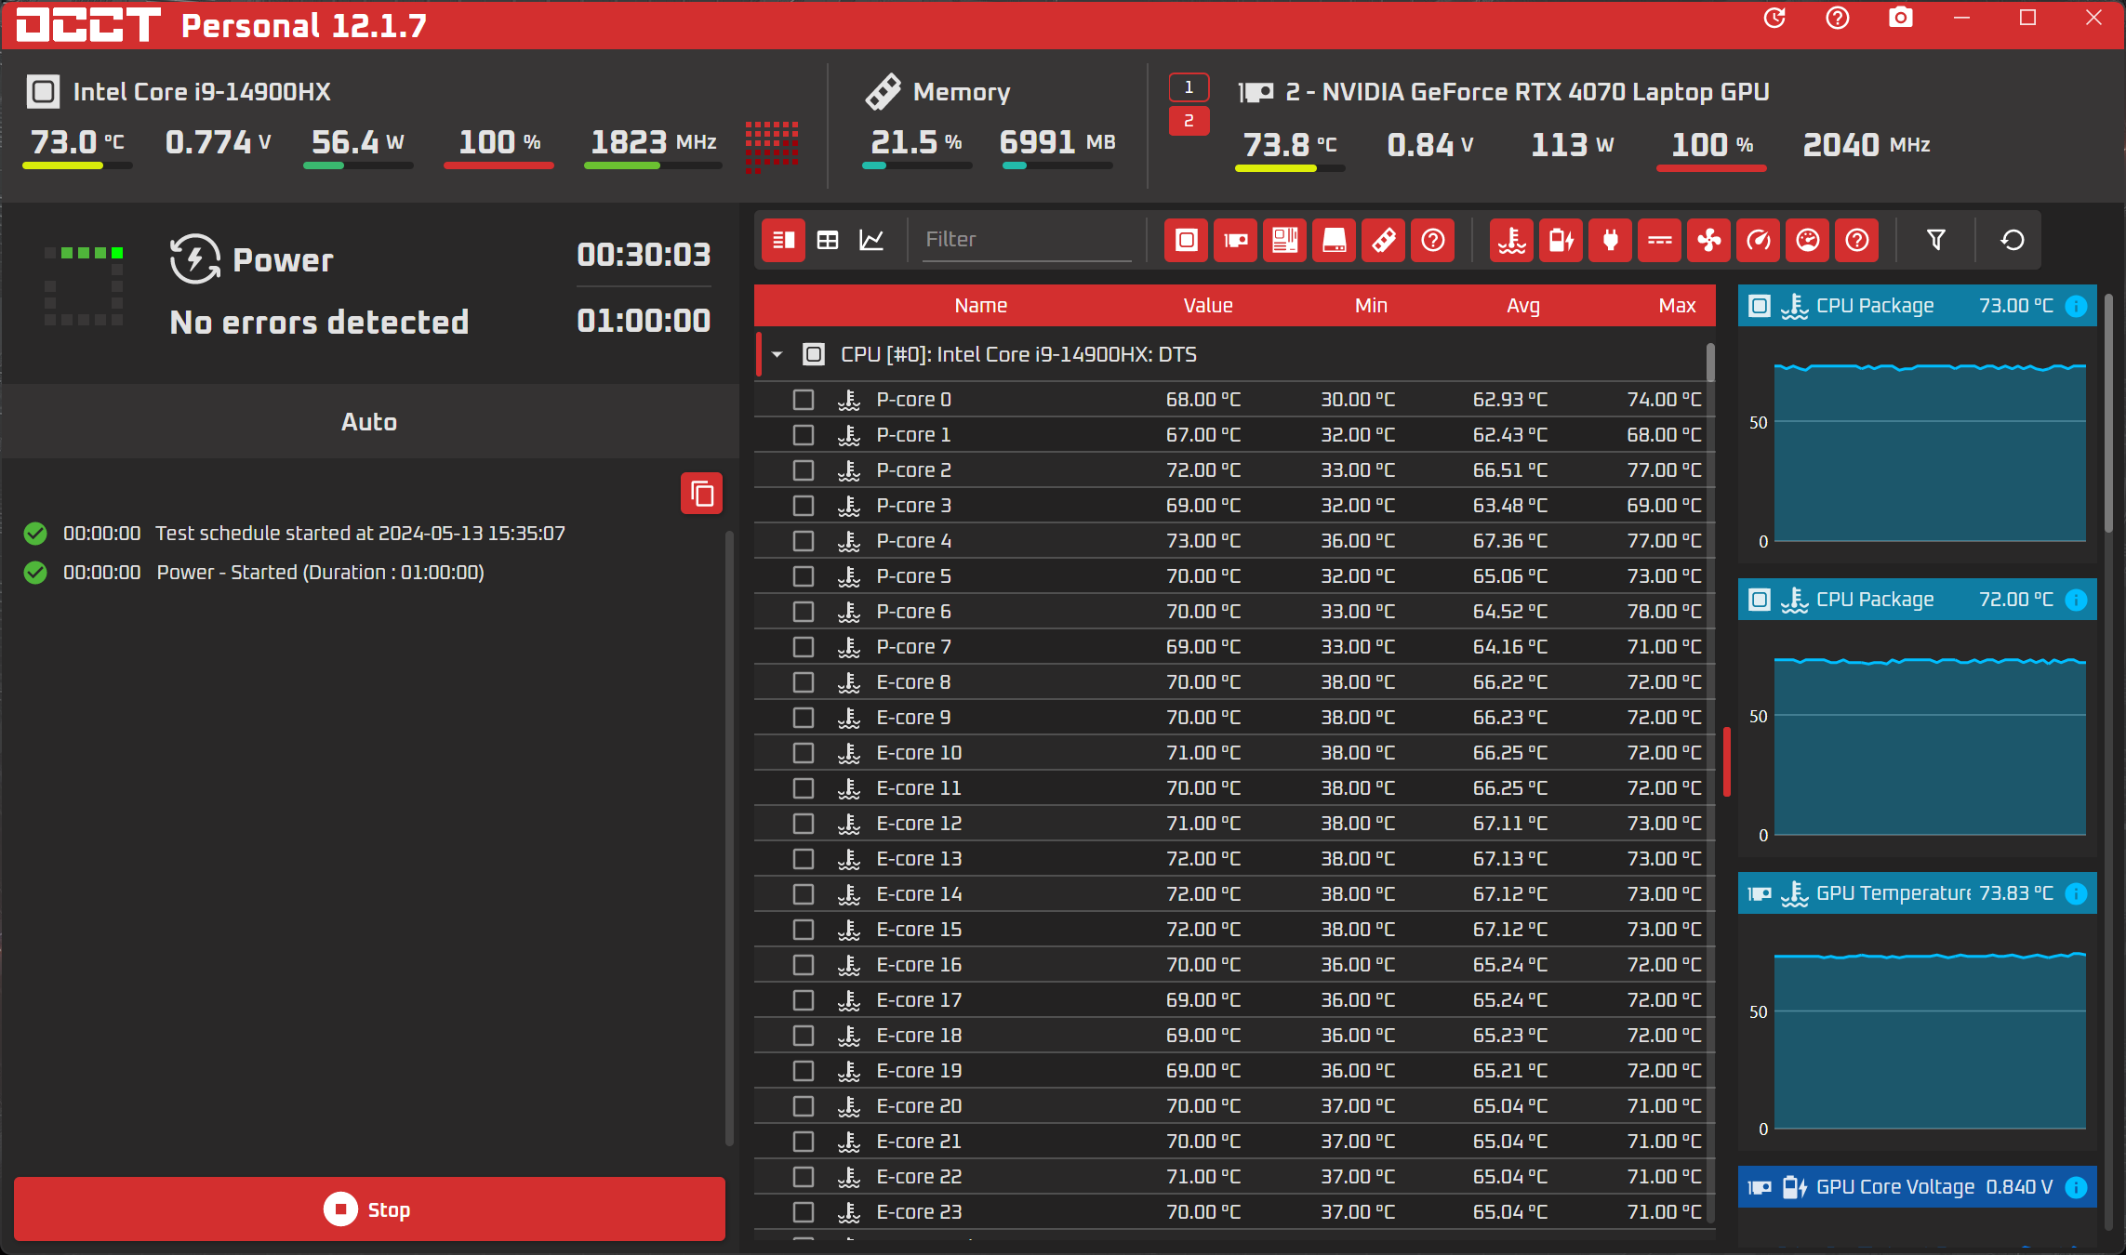This screenshot has width=2126, height=1255.
Task: Toggle the storage drive filter icon
Action: pyautogui.click(x=1334, y=241)
